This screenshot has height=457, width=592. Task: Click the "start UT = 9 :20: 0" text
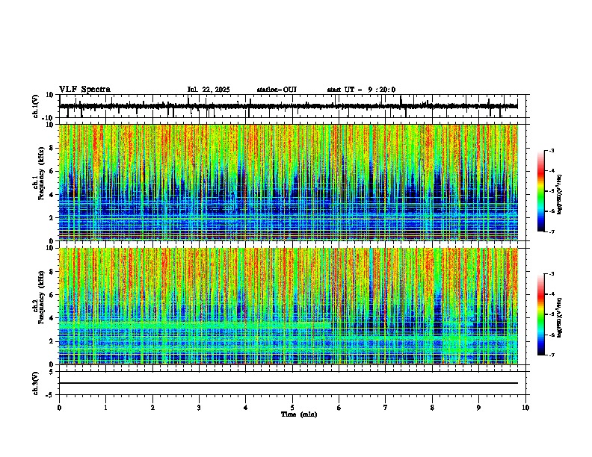click(361, 90)
